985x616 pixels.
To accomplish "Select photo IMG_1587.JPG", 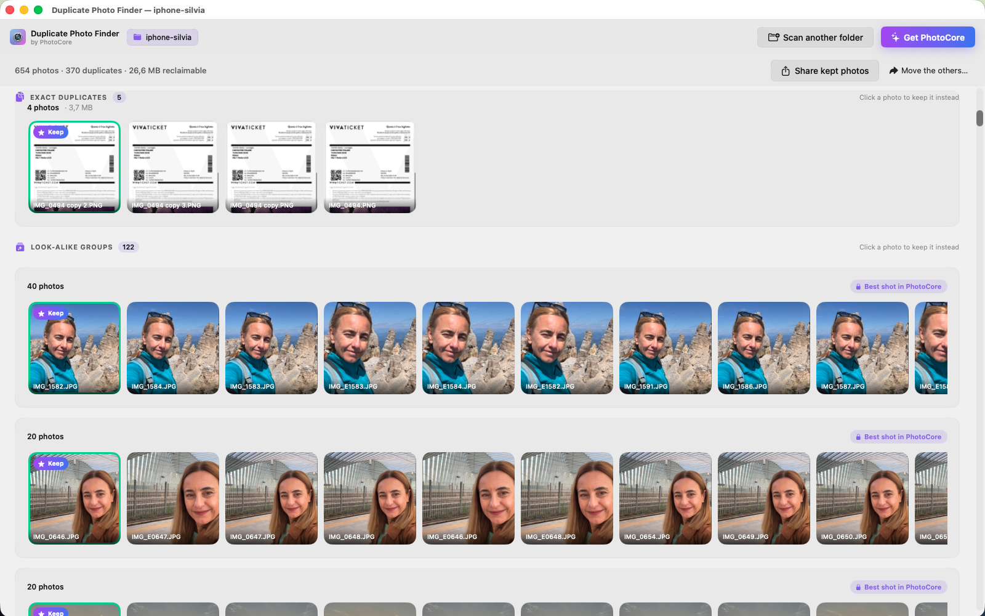I will pyautogui.click(x=862, y=348).
